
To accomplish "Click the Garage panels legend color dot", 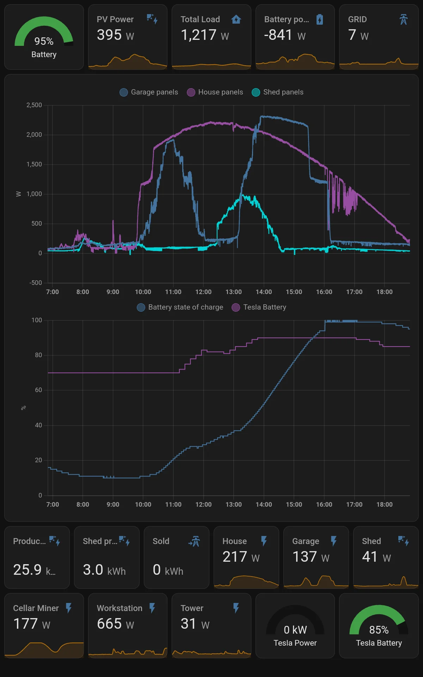I will [x=124, y=92].
